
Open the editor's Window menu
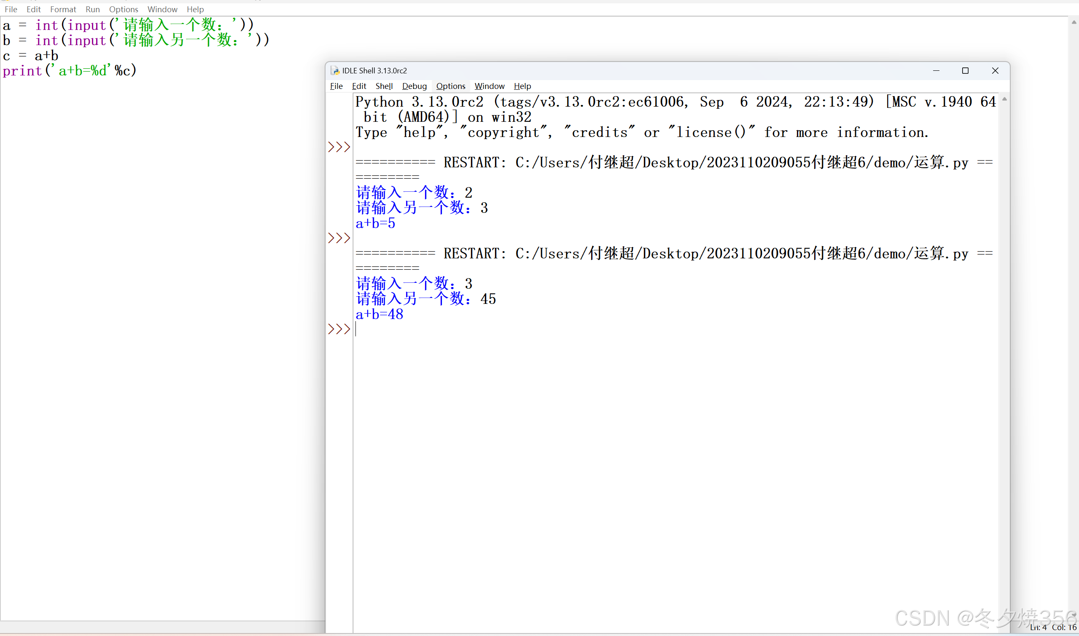tap(162, 9)
